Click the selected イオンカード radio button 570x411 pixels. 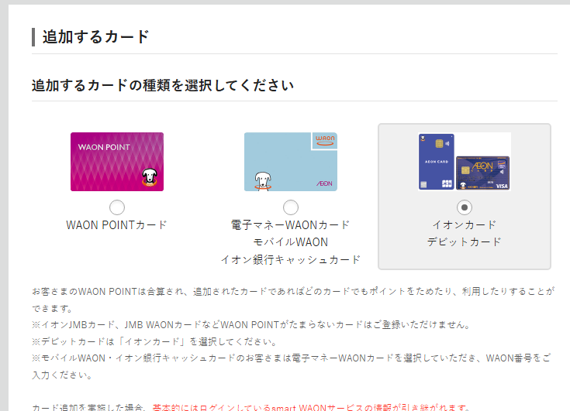point(464,207)
